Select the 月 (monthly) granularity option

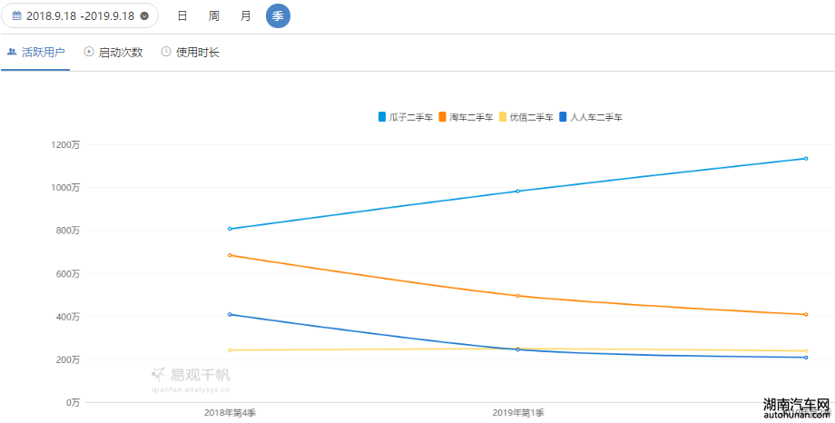[x=245, y=16]
